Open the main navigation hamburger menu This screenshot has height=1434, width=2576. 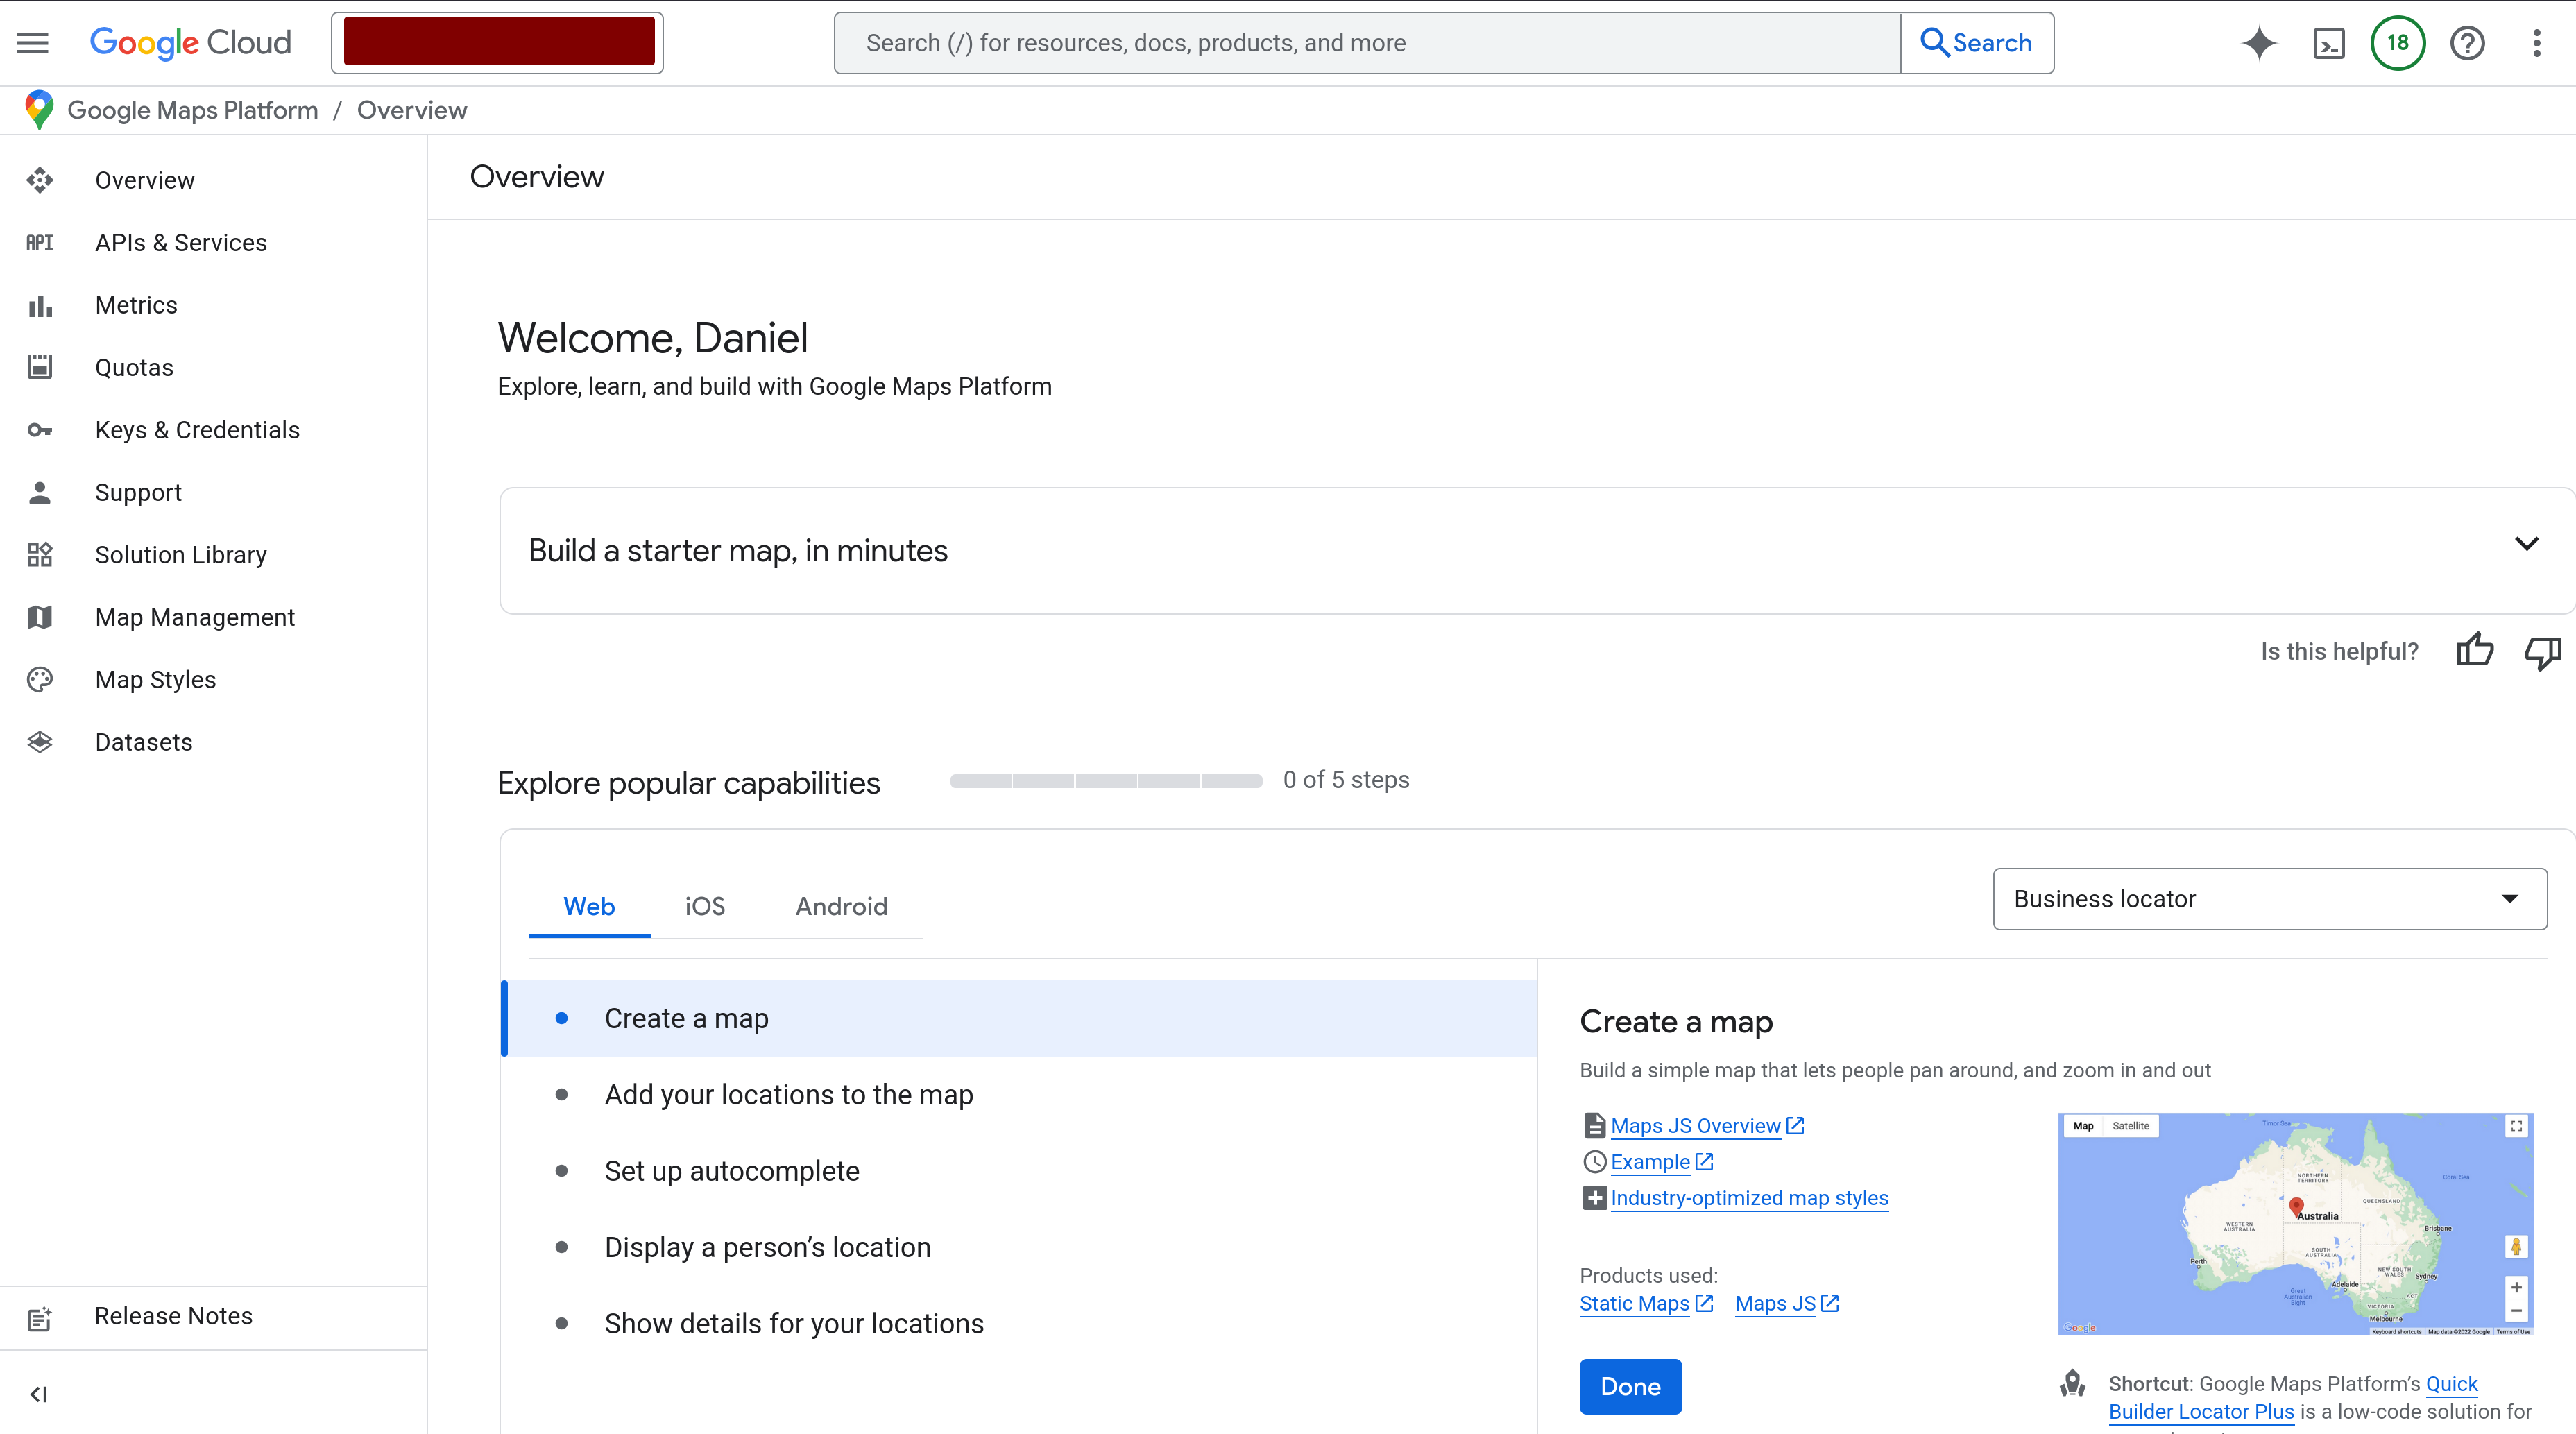(32, 43)
